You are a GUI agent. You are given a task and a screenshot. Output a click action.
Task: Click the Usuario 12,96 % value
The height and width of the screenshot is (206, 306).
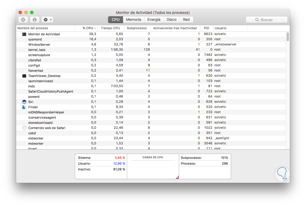click(119, 163)
